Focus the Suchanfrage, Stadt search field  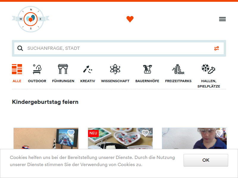pos(119,48)
